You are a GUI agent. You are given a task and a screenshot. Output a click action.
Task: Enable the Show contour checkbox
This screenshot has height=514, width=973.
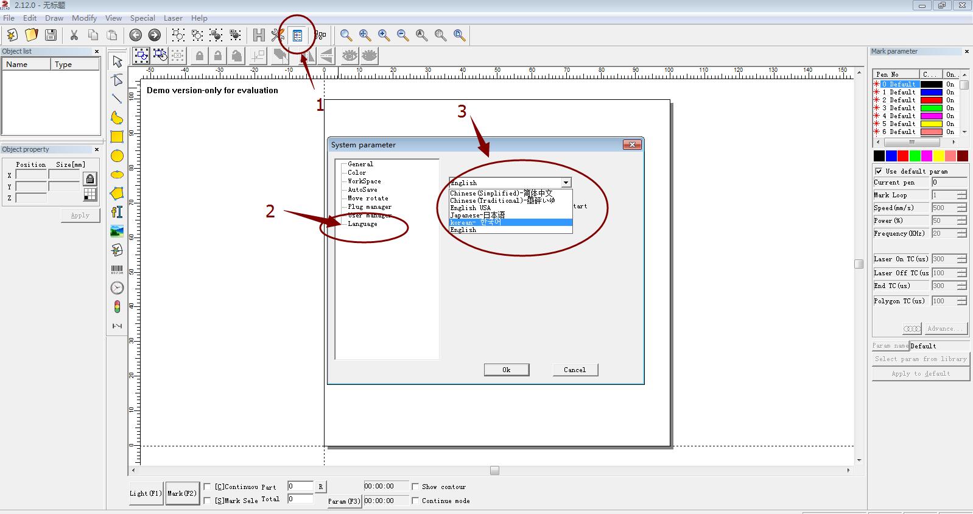click(x=415, y=487)
